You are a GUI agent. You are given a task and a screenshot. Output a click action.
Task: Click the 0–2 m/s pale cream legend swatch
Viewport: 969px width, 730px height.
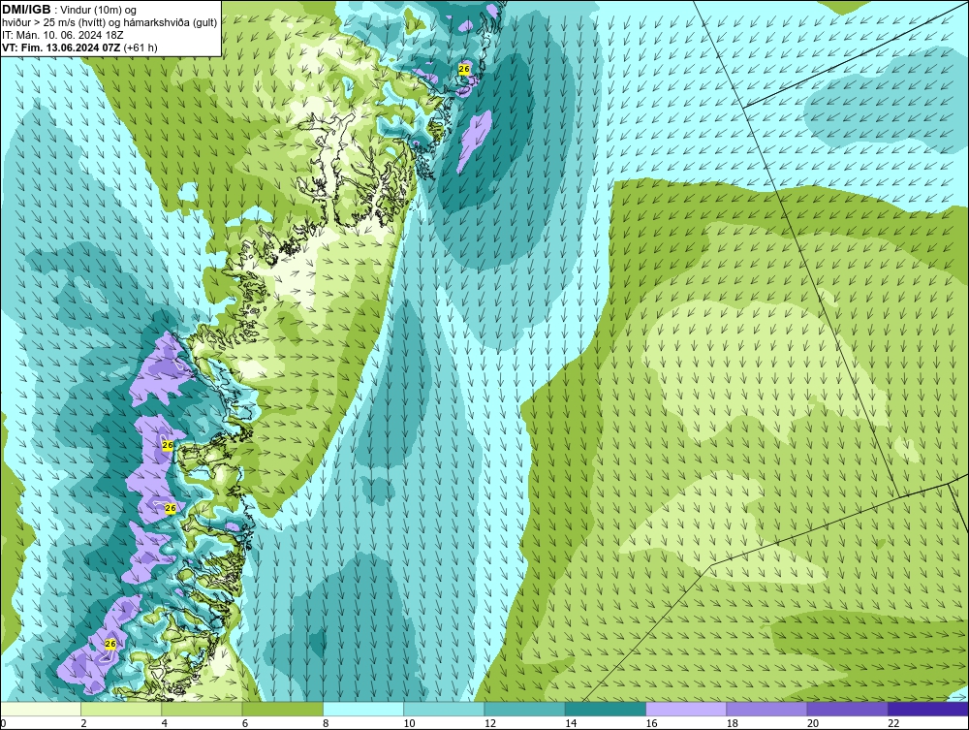coord(40,709)
